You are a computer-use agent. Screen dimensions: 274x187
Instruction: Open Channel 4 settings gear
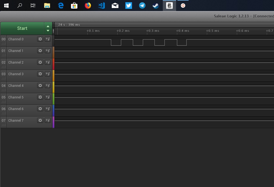(x=40, y=85)
